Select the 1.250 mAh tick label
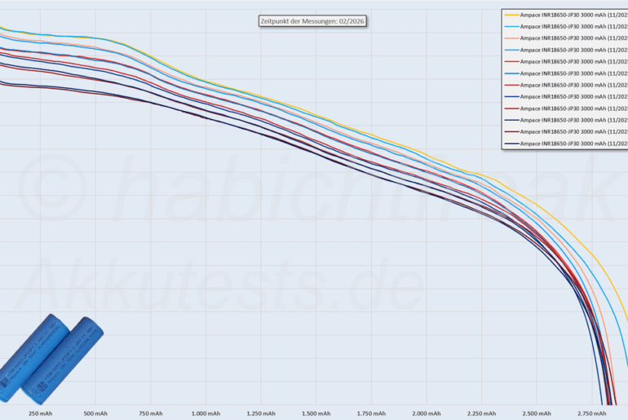This screenshot has height=420, width=628. [260, 413]
